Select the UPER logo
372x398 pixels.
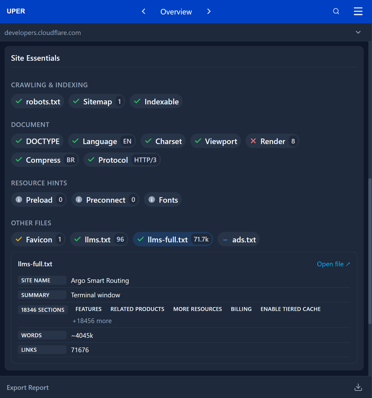pos(16,11)
